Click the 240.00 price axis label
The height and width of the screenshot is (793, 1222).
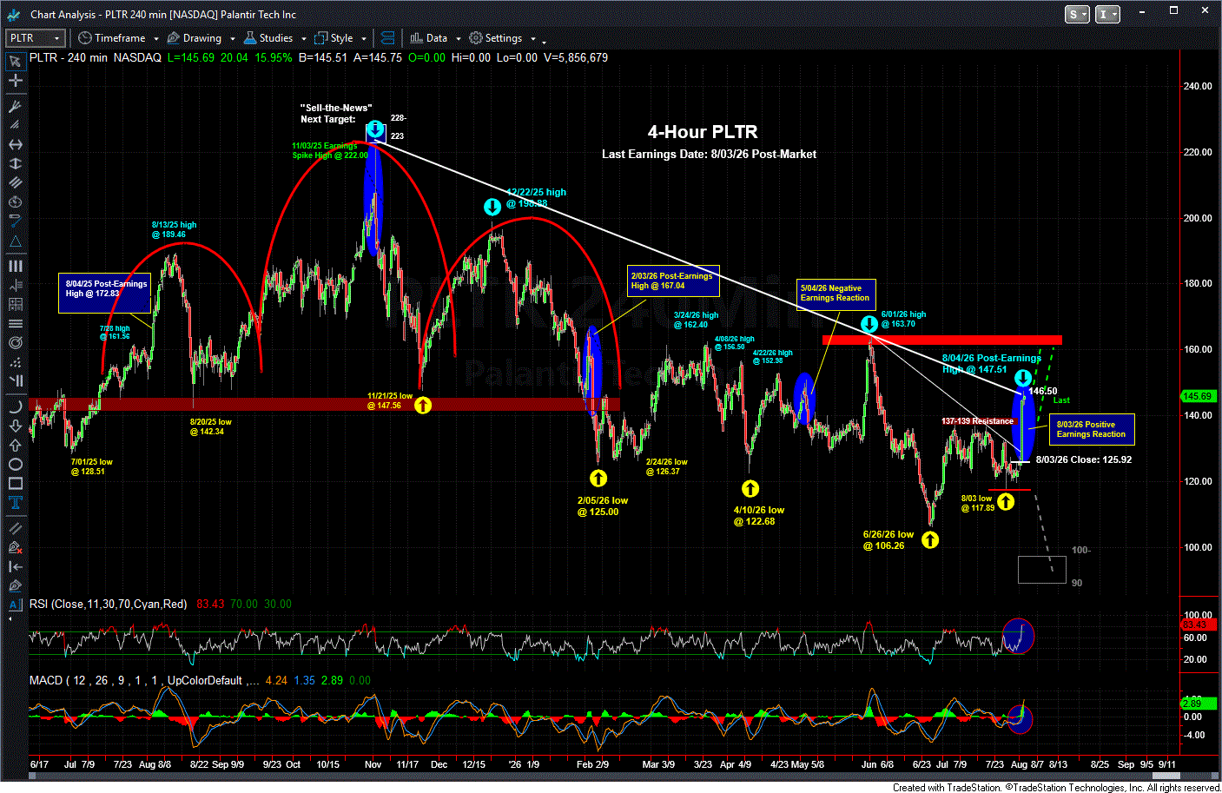point(1198,86)
